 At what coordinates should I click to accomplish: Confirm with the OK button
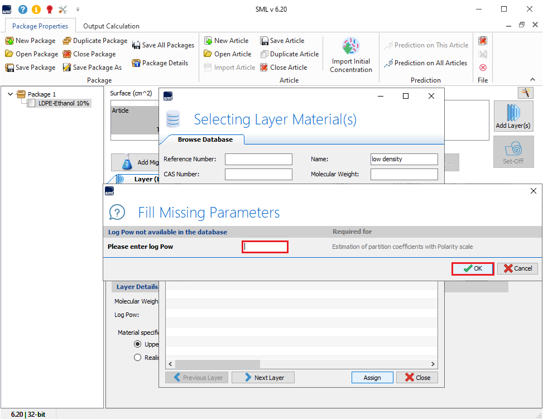[x=472, y=268]
